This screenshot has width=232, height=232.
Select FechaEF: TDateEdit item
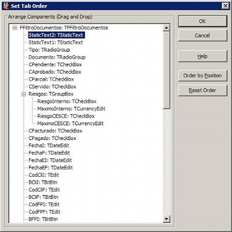coord(50,168)
